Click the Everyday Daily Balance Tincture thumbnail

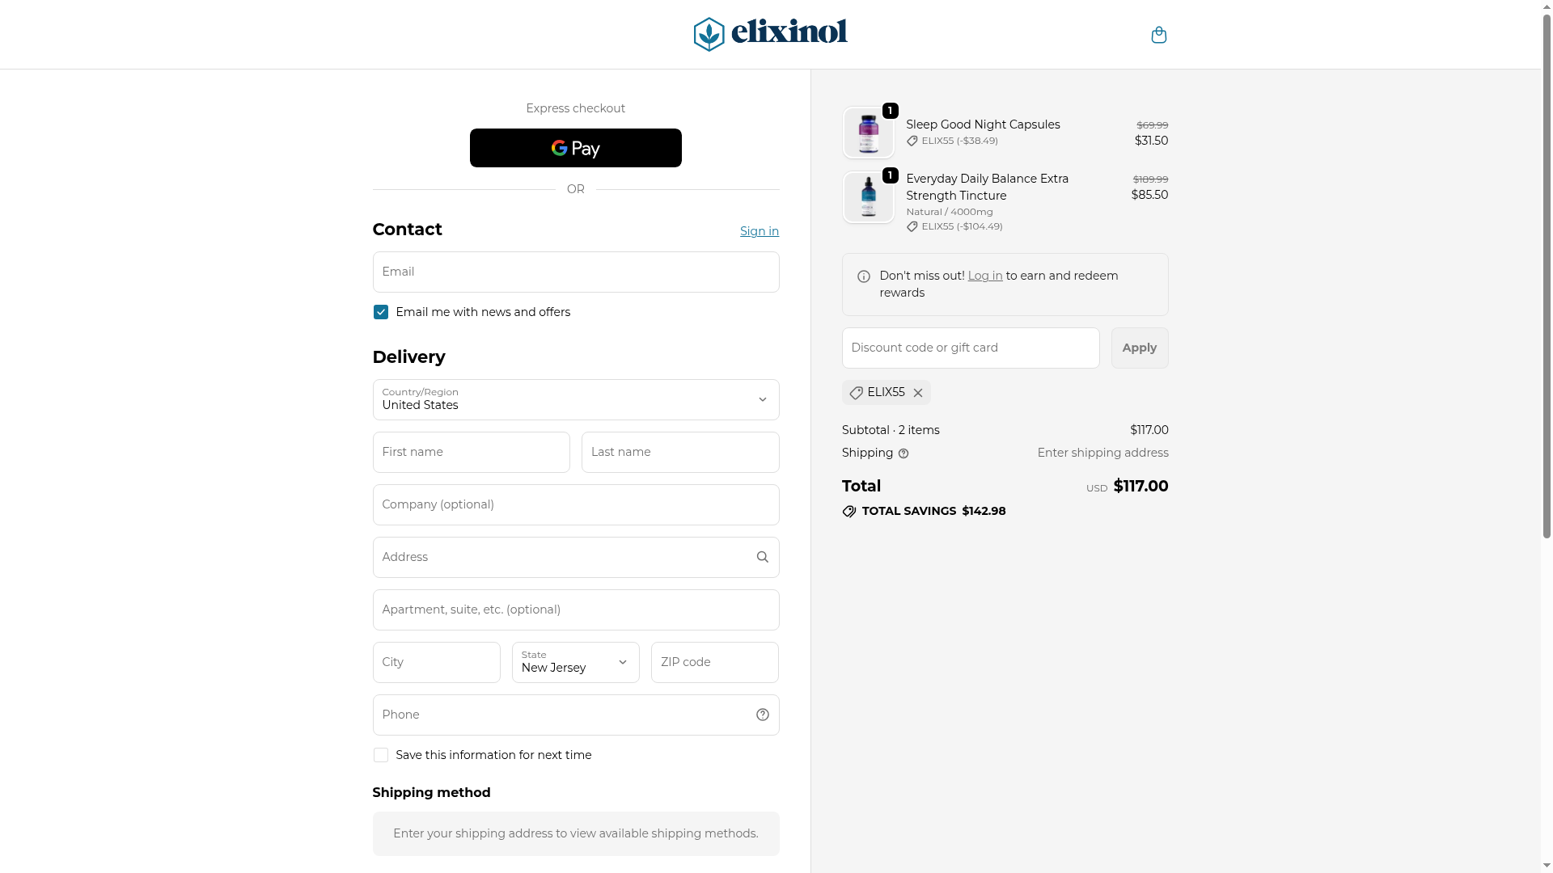868,197
